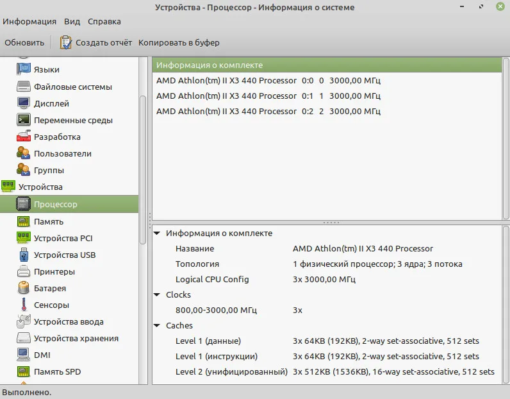Collapse the Caches section
The height and width of the screenshot is (399, 510).
[157, 325]
